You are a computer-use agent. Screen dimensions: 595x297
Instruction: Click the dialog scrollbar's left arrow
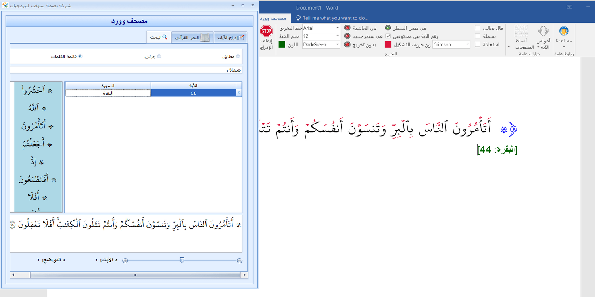13,275
